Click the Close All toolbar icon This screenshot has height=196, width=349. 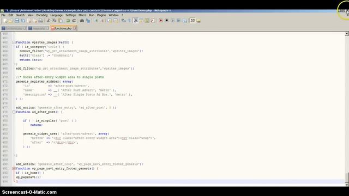tap(35, 21)
